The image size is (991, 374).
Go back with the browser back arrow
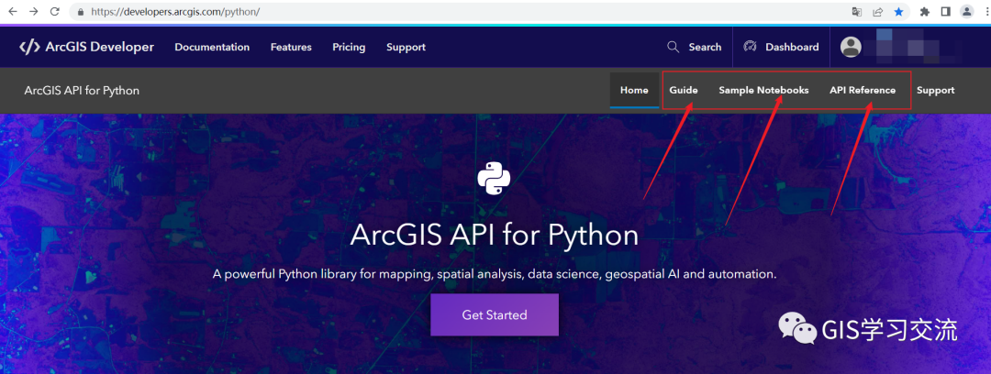[12, 11]
